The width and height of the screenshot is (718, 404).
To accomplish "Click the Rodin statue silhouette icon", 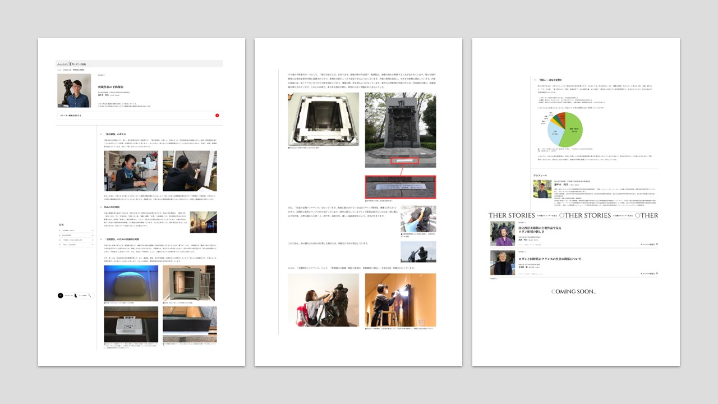I will [75, 295].
